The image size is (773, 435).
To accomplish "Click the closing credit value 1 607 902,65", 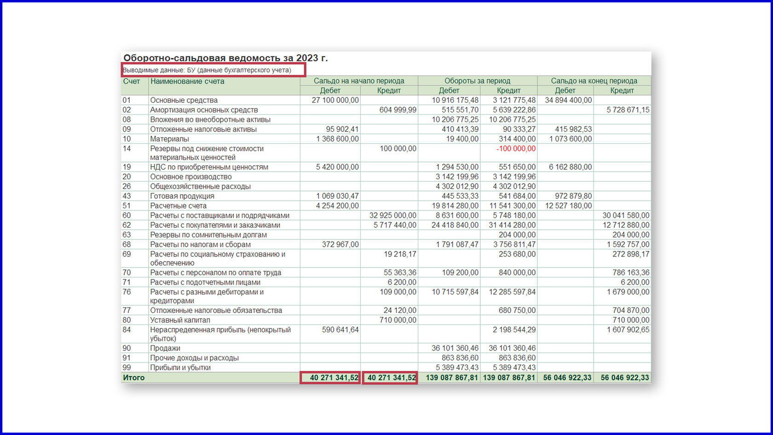I will pos(628,330).
